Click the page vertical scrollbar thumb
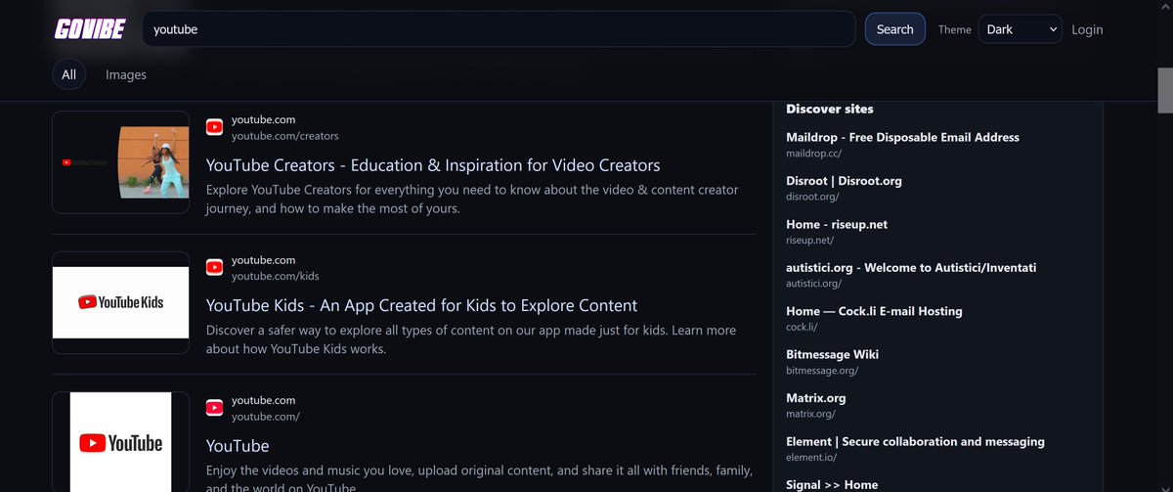The image size is (1173, 492). (x=1165, y=92)
